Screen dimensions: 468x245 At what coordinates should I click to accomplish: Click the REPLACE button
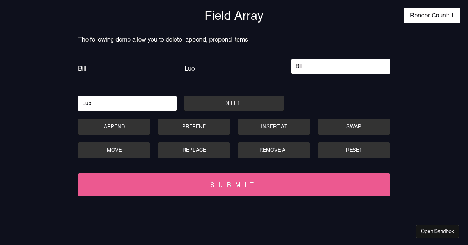coord(194,150)
